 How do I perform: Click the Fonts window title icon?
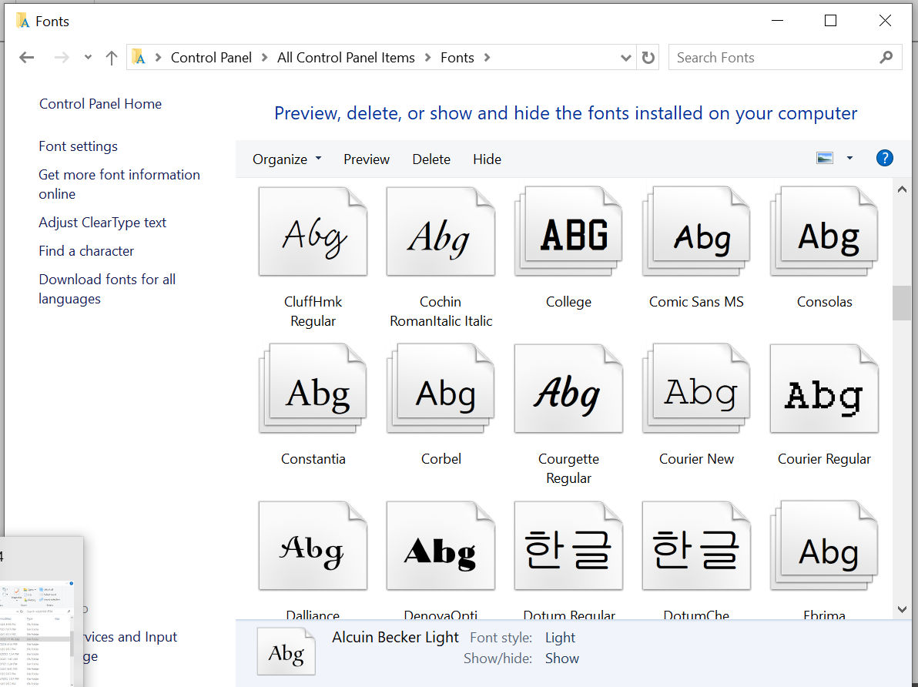coord(23,21)
